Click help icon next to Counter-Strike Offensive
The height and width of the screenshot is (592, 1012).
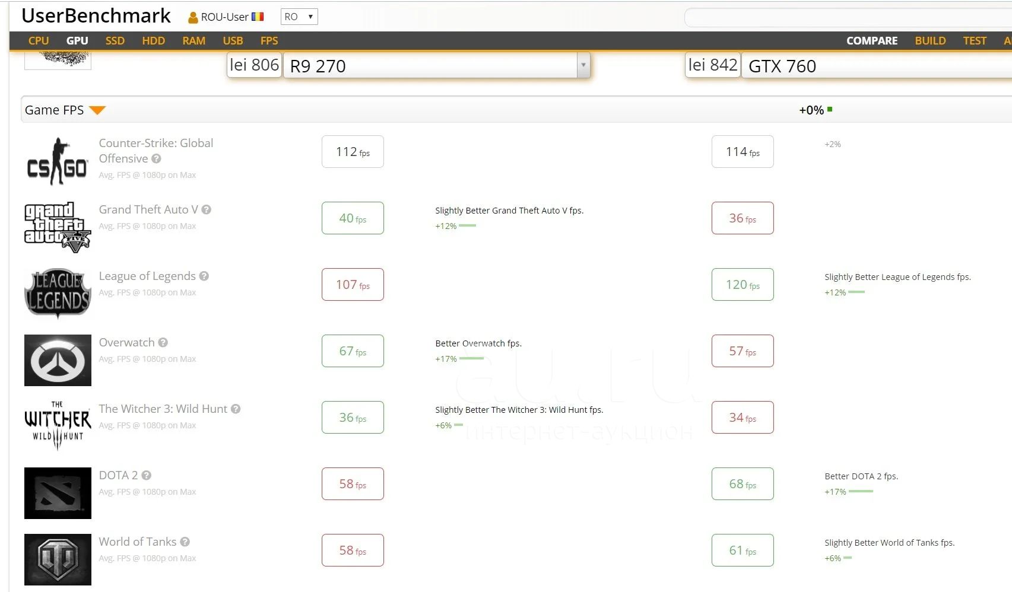coord(156,158)
